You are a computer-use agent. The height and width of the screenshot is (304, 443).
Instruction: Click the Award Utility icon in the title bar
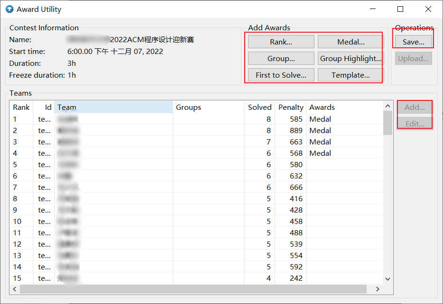[10, 9]
